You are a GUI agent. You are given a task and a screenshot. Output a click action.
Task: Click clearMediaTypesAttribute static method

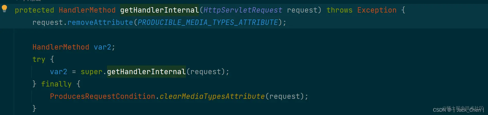click(212, 96)
